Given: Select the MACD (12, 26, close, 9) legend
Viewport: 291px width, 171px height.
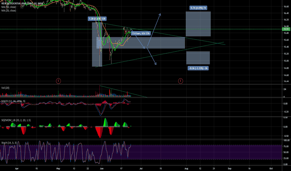Looking at the screenshot, I should (13, 101).
